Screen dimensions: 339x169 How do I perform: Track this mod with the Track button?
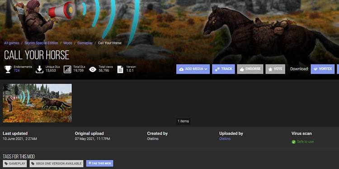pyautogui.click(x=223, y=69)
